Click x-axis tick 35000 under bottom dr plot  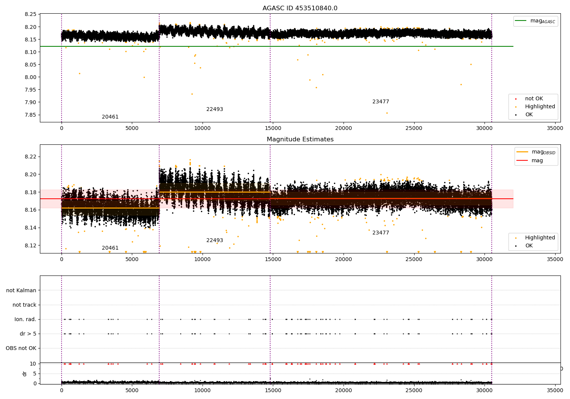pos(555,390)
